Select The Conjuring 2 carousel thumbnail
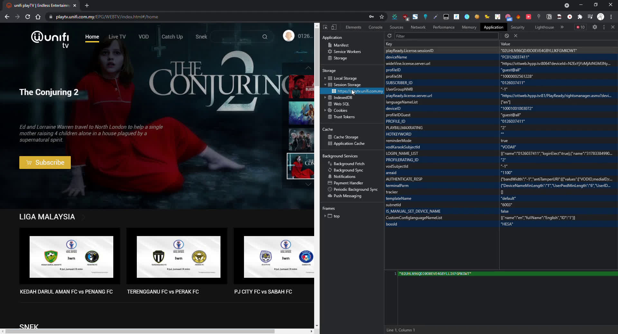 [300, 166]
